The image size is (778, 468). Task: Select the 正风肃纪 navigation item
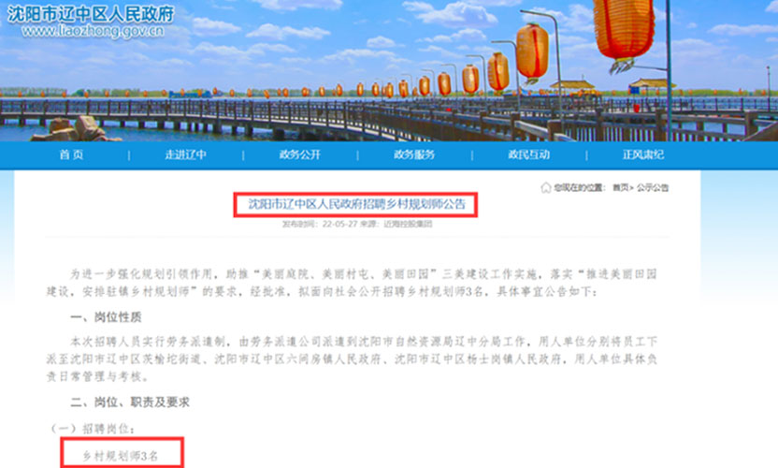(x=643, y=154)
